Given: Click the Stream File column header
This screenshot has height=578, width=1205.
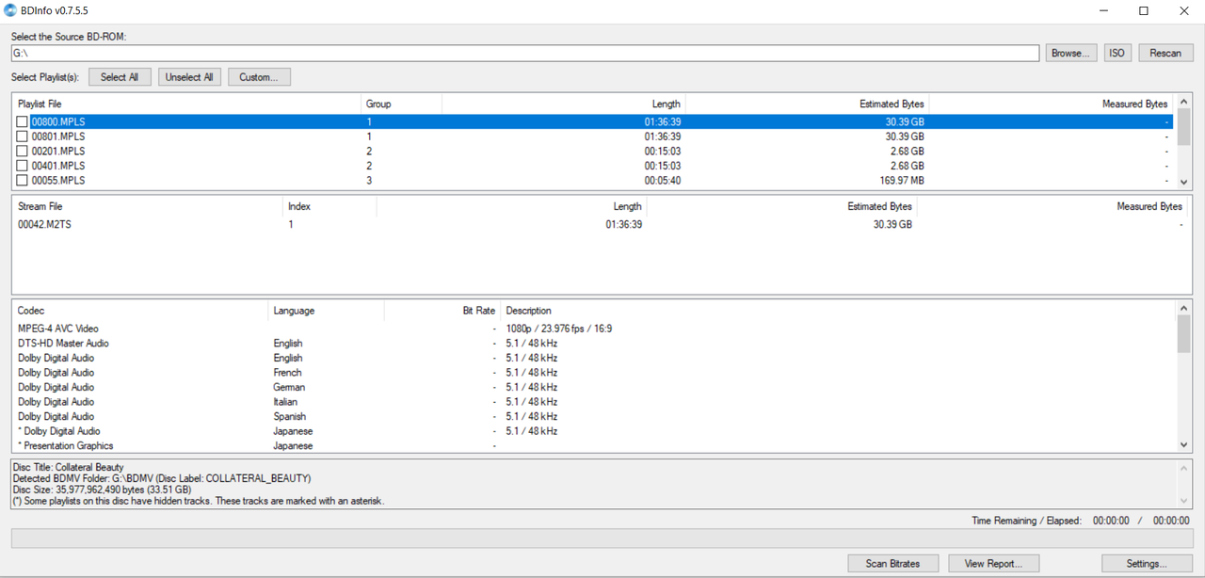Looking at the screenshot, I should tap(148, 206).
